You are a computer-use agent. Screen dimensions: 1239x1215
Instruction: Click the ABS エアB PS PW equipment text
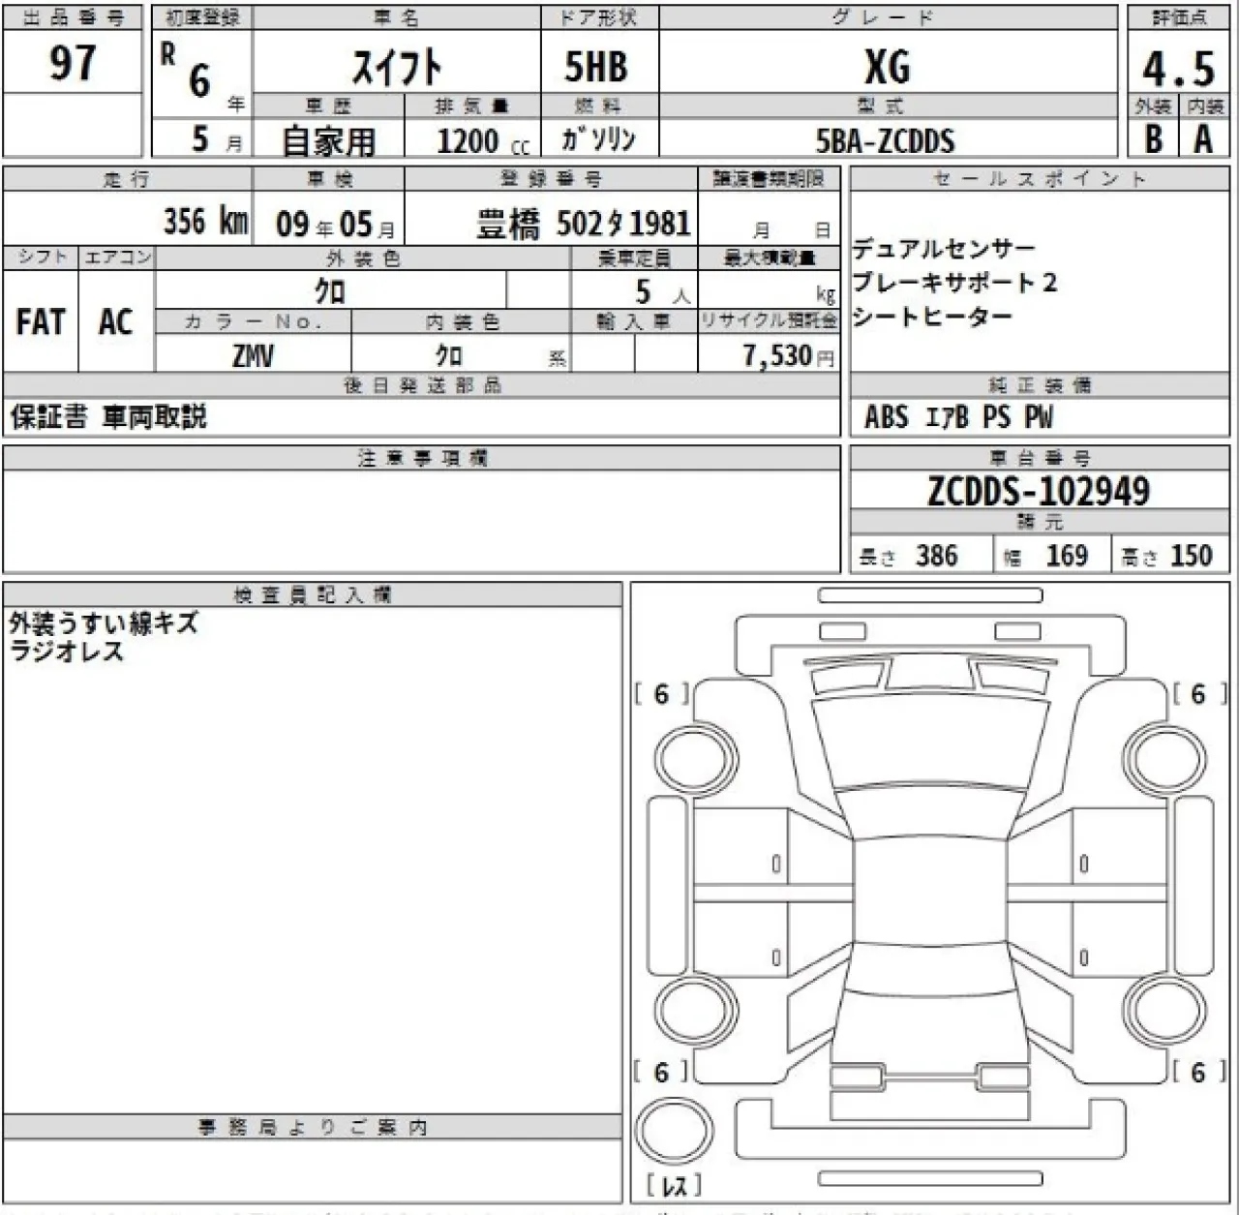click(x=958, y=417)
